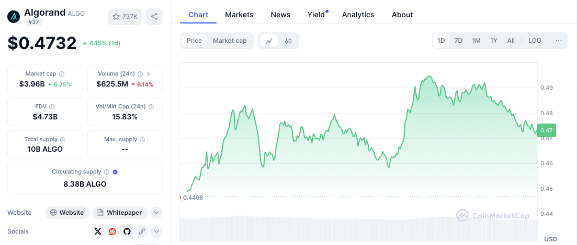Switch to candlestick chart icon

coord(288,41)
